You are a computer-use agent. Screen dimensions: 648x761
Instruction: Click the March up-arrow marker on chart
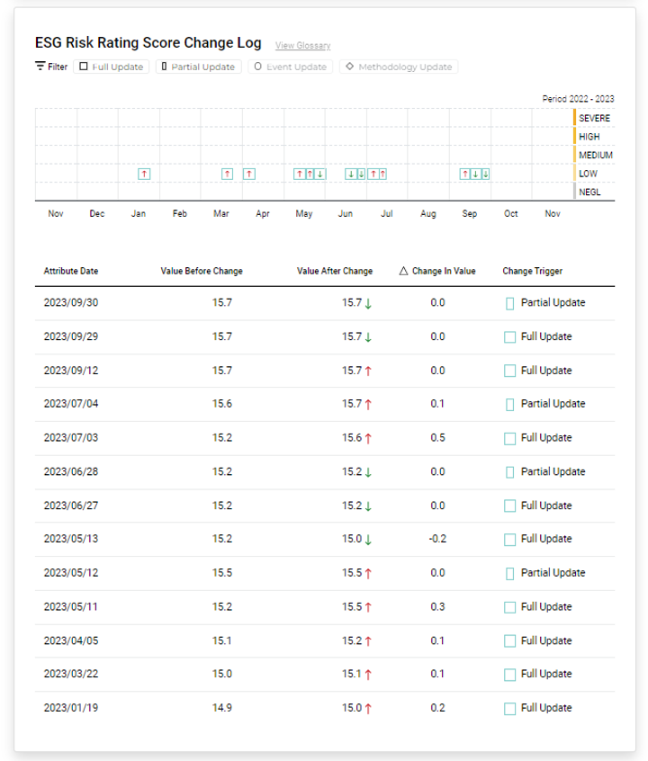227,174
